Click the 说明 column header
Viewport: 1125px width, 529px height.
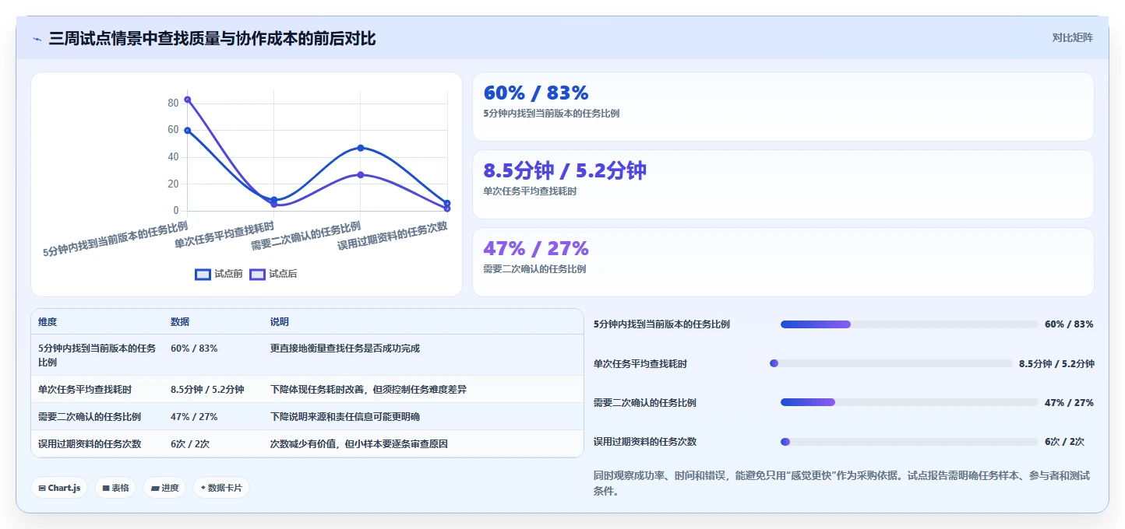coord(280,322)
